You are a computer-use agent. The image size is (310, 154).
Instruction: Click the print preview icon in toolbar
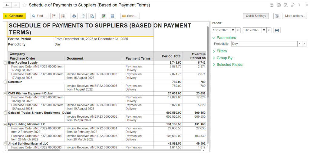pyautogui.click(x=93, y=16)
